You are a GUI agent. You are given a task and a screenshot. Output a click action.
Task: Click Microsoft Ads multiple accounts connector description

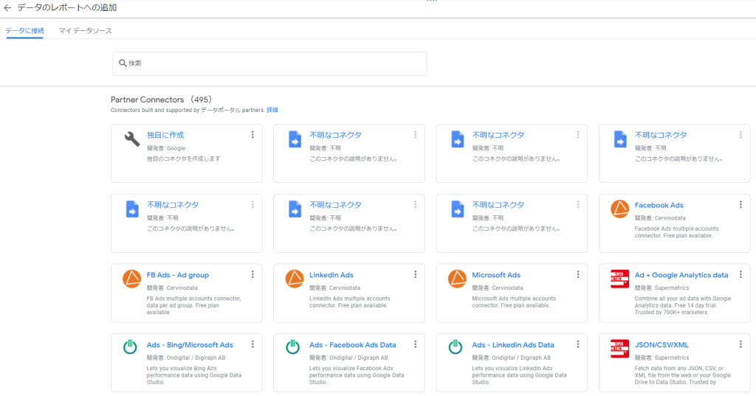click(514, 302)
